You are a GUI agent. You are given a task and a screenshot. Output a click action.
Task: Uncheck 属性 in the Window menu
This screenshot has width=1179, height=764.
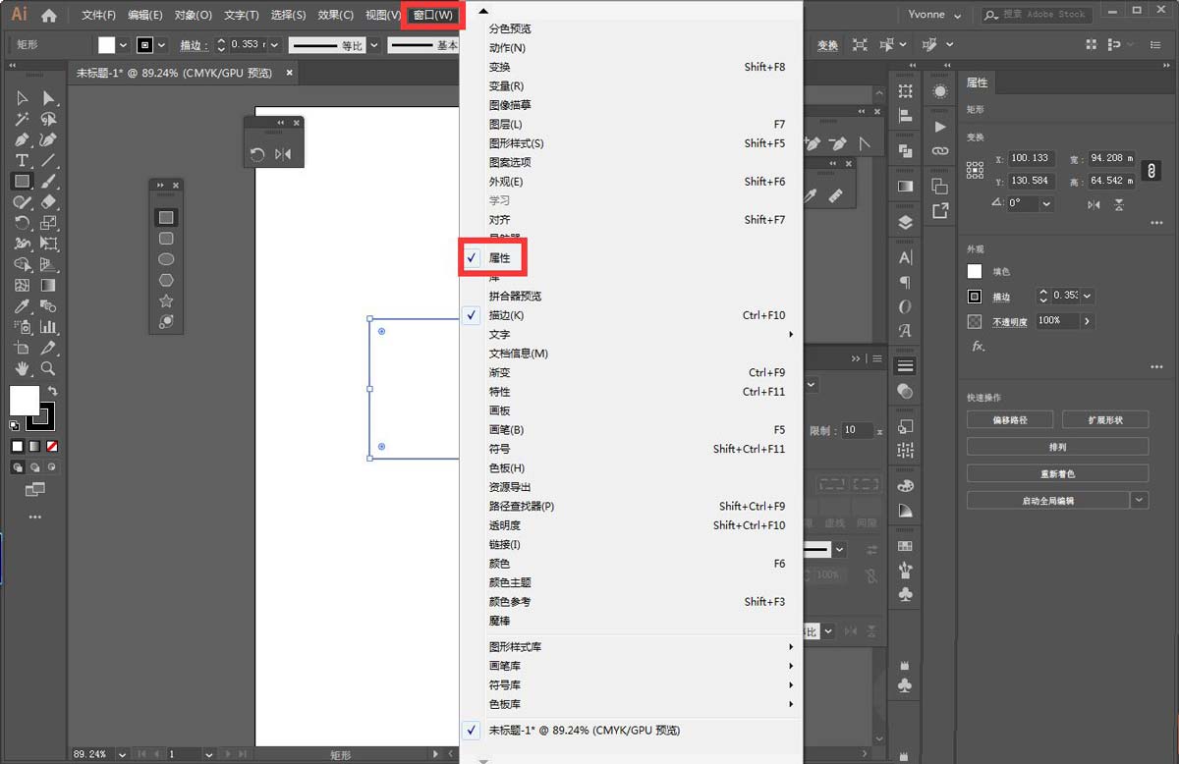tap(498, 257)
